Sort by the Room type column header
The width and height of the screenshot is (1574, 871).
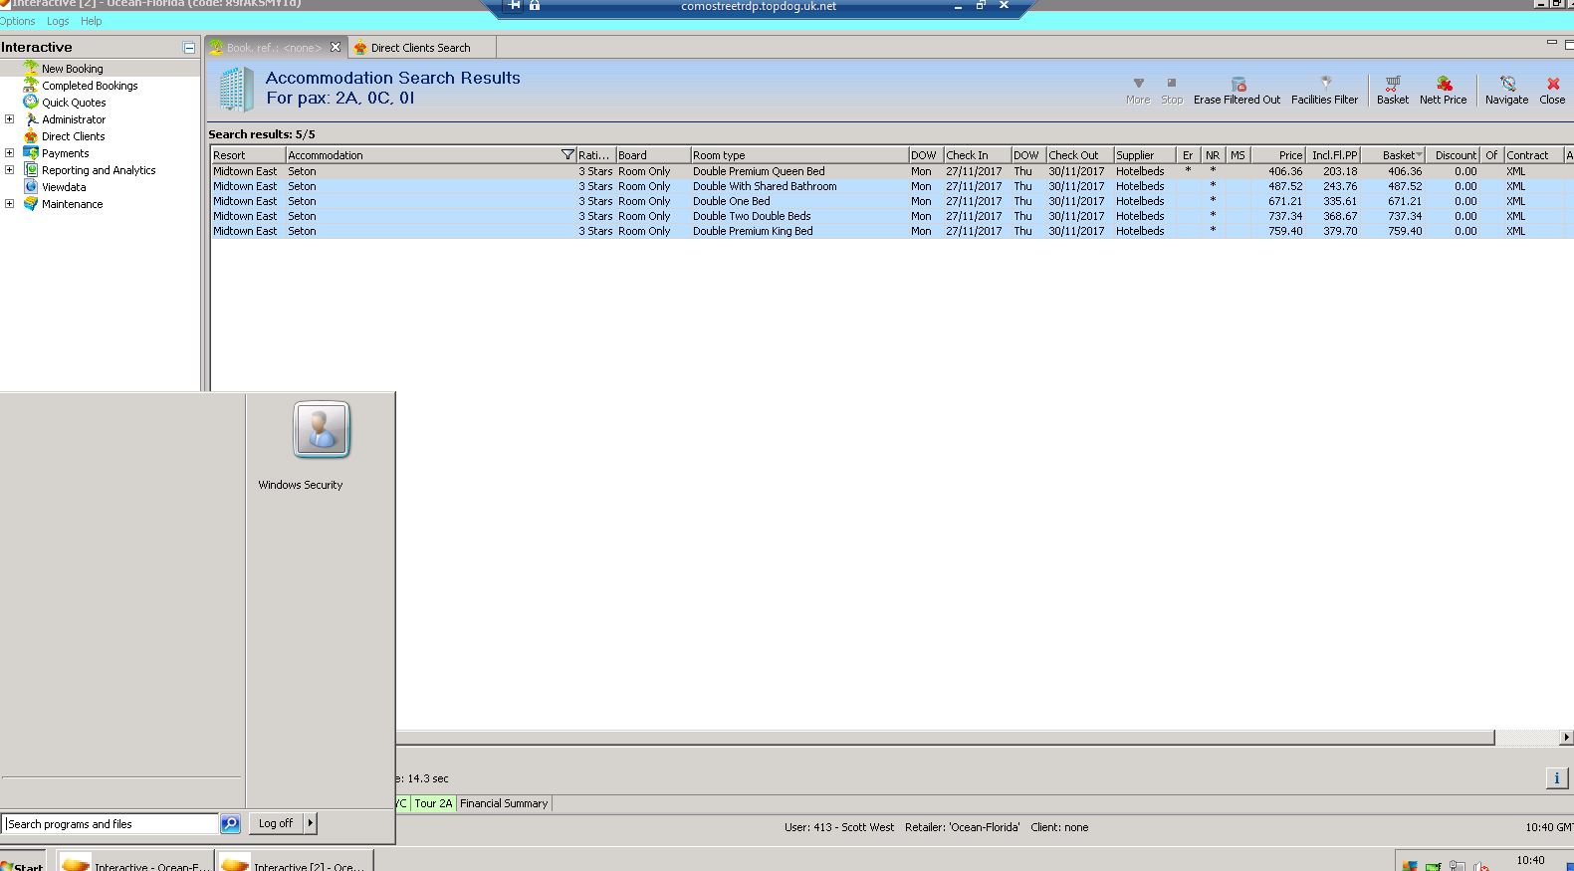(798, 155)
